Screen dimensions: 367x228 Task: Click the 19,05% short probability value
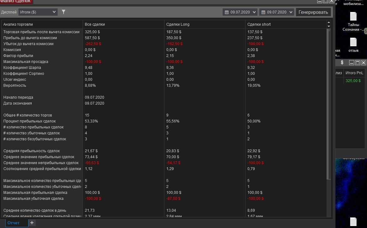254,85
